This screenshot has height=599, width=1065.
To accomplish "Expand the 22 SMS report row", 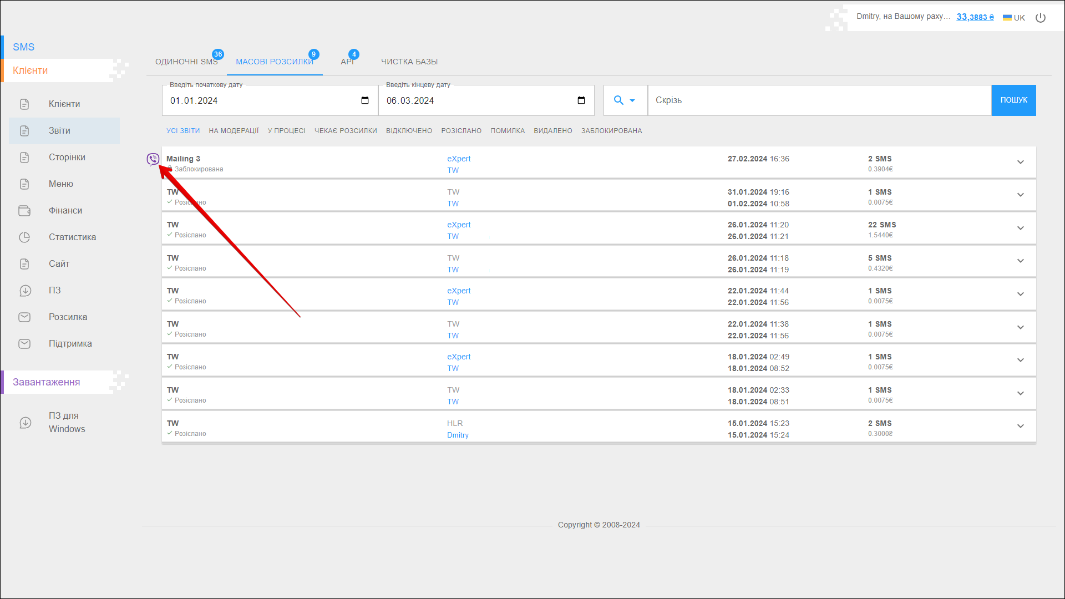I will 1020,229.
